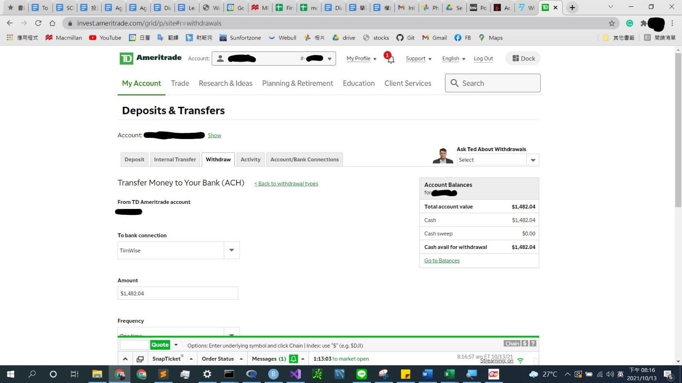Screen dimensions: 682x383
Task: Pop out the SnapTicket window icon
Action: (x=140, y=359)
